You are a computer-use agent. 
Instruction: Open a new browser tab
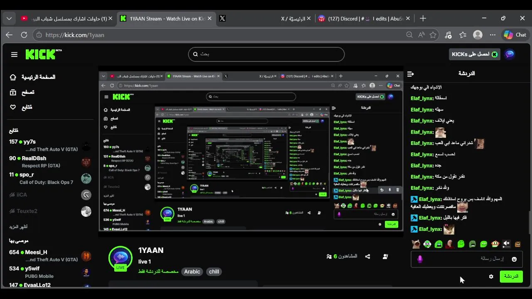tap(423, 19)
